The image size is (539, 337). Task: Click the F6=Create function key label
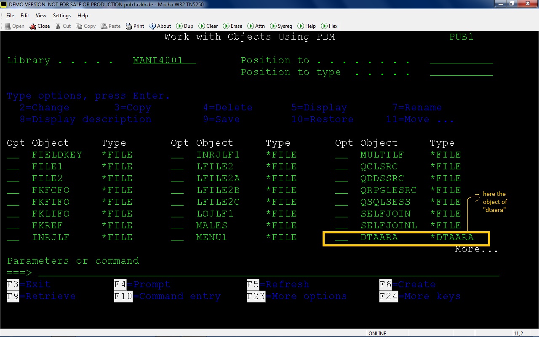(x=407, y=284)
